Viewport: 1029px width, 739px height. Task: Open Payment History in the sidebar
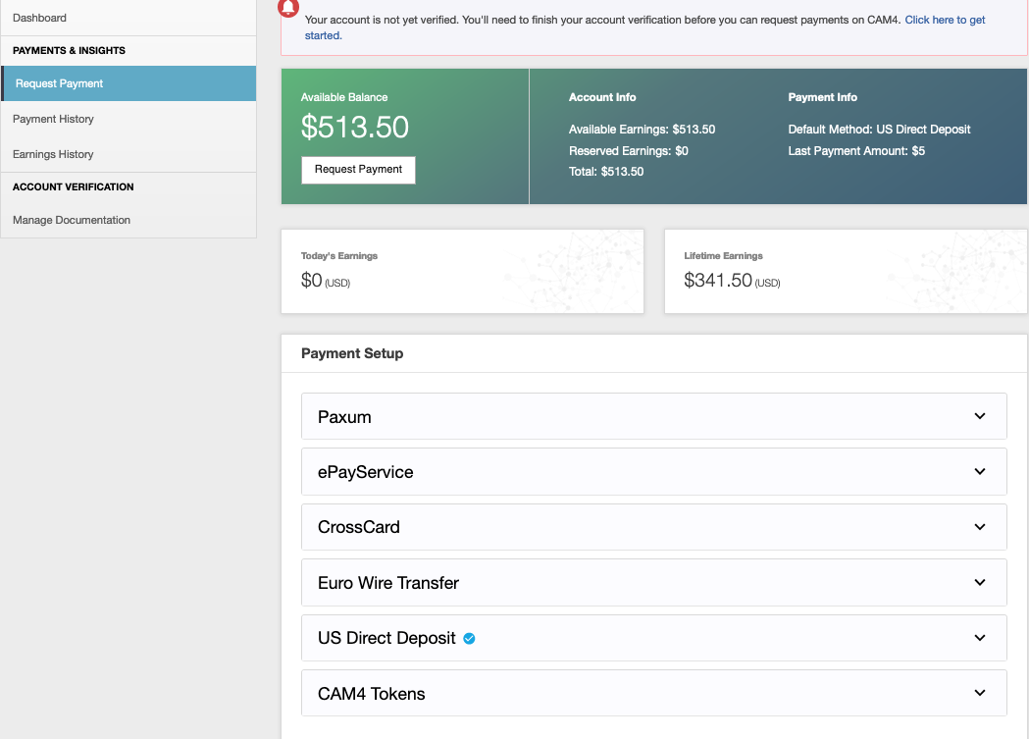[53, 119]
